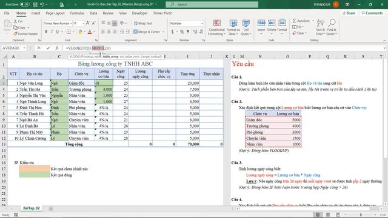Viewport: 388px width, 218px height.
Task: Apply comma style format
Action: [x=188, y=31]
